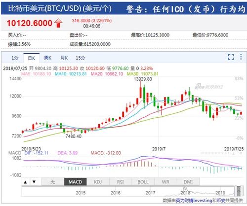The height and width of the screenshot is (206, 247).
Task: Click 2017 on the overview timeline
Action: click(x=151, y=193)
